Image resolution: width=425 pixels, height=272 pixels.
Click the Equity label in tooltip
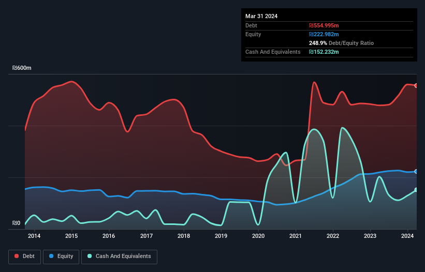[x=253, y=34]
